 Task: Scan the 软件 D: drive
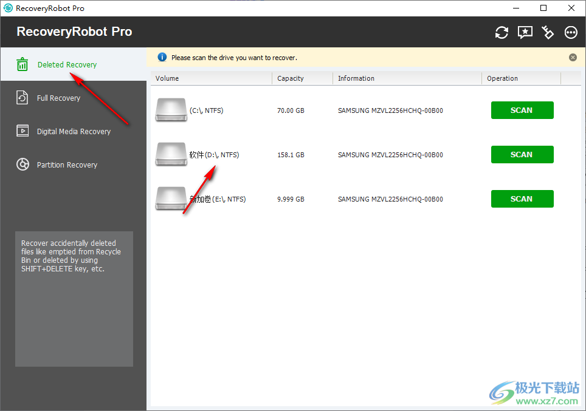(522, 155)
